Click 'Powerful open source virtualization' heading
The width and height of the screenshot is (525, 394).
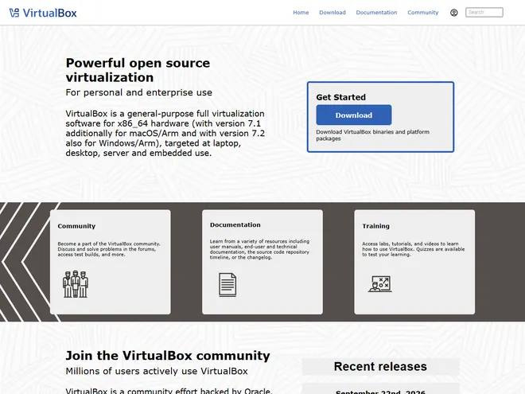pos(138,70)
